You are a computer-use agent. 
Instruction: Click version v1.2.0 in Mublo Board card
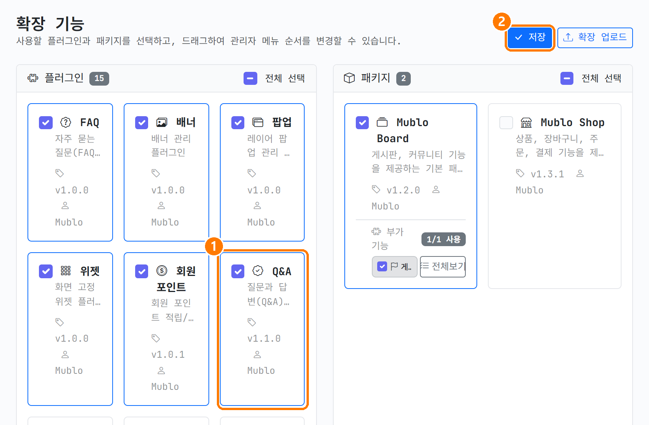coord(403,190)
